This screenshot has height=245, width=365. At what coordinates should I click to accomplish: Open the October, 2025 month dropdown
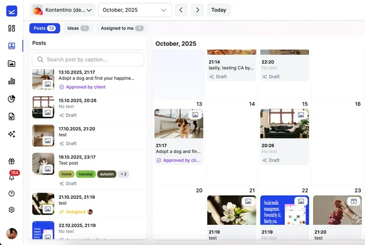tap(135, 10)
